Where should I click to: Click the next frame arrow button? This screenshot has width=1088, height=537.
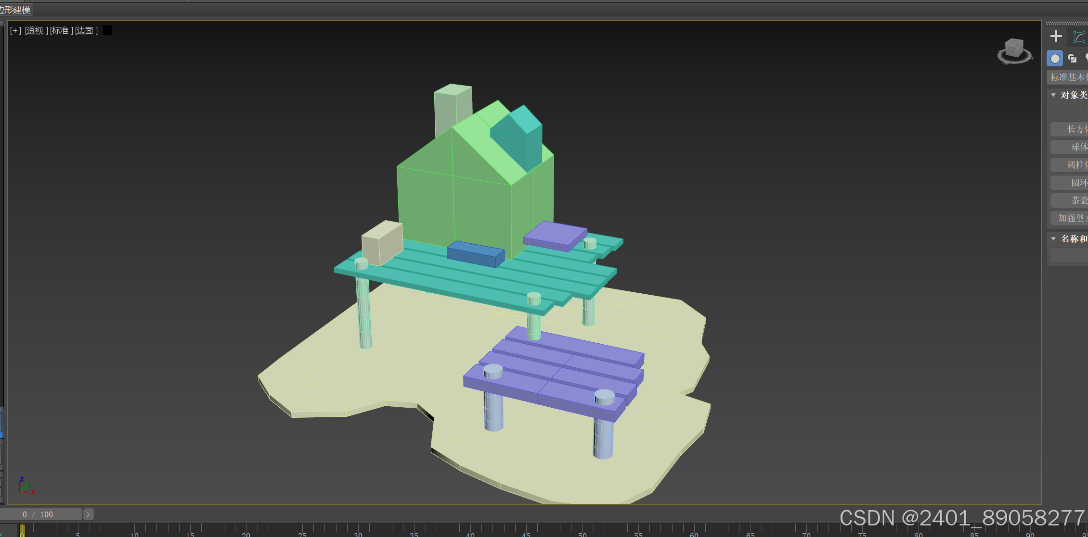pos(88,514)
